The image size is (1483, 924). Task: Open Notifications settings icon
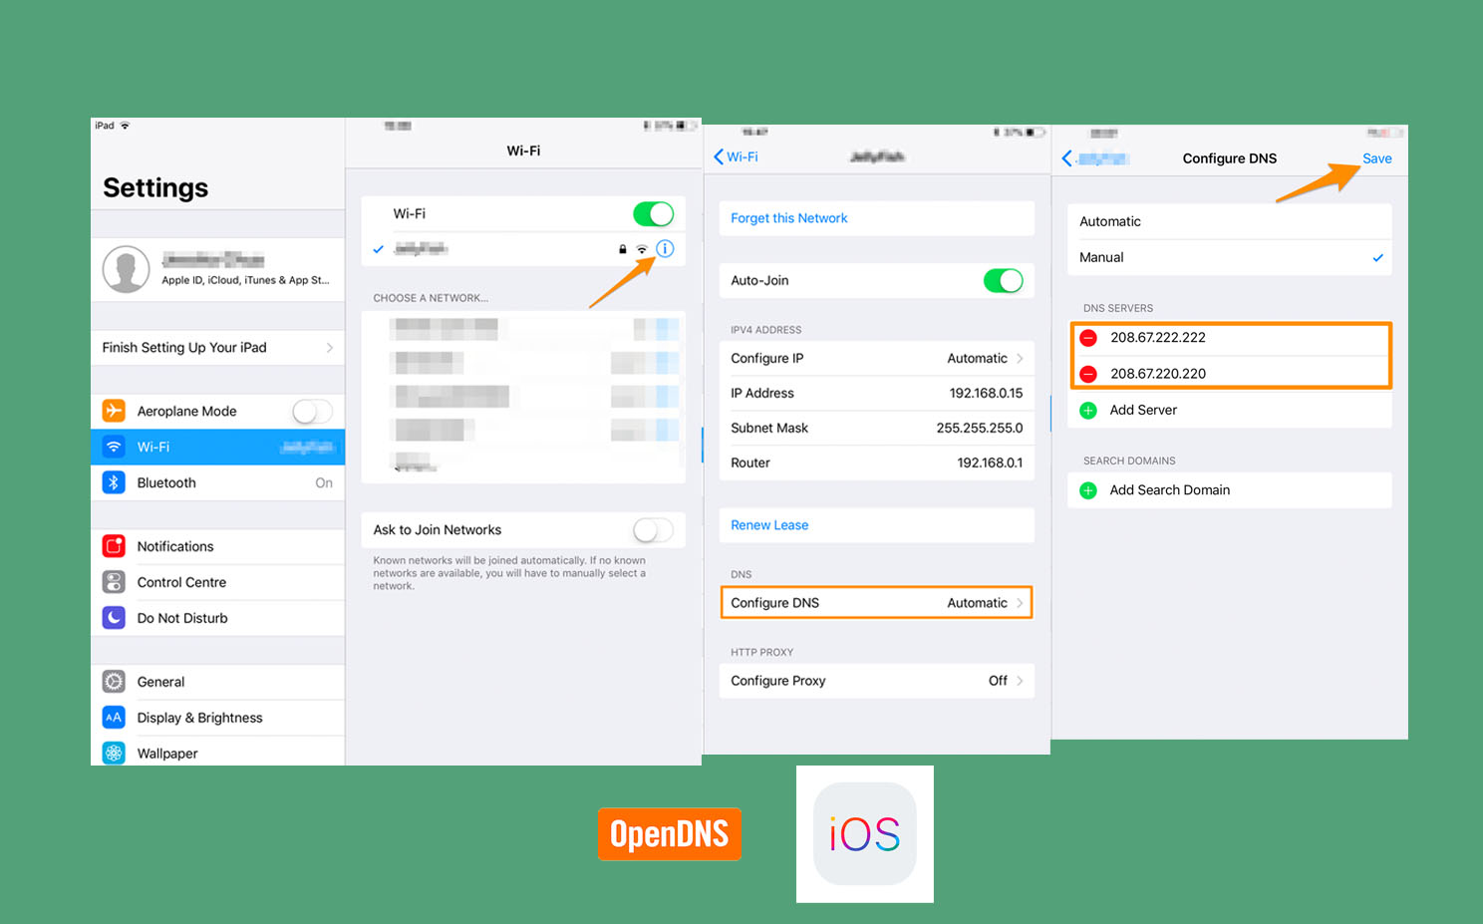[x=115, y=546]
